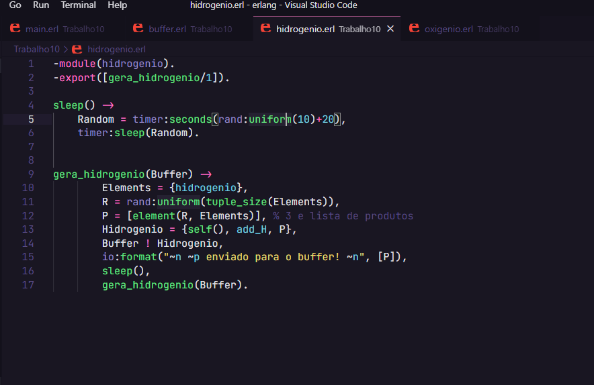The image size is (594, 385).
Task: Open Trabalho10 folder in breadcrumb
Action: (x=37, y=49)
